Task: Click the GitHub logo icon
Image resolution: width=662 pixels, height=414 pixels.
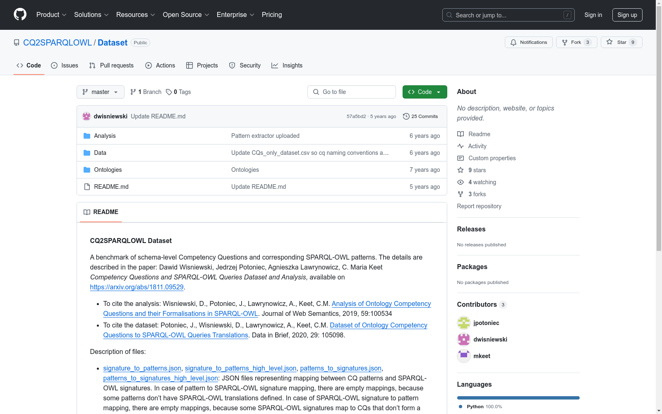Action: coord(20,14)
